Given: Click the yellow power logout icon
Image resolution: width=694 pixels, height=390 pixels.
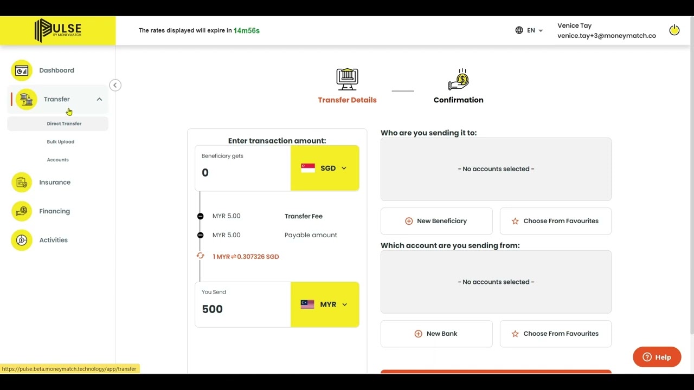Looking at the screenshot, I should 674,30.
